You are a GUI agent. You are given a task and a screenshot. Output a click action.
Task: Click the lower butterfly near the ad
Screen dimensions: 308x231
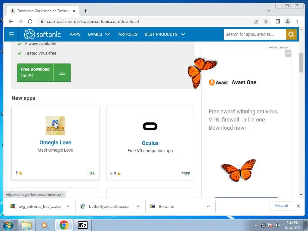tap(239, 171)
